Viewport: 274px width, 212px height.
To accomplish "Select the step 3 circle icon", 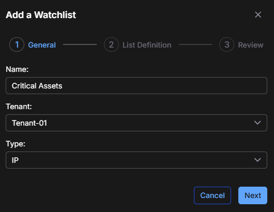I will click(226, 44).
